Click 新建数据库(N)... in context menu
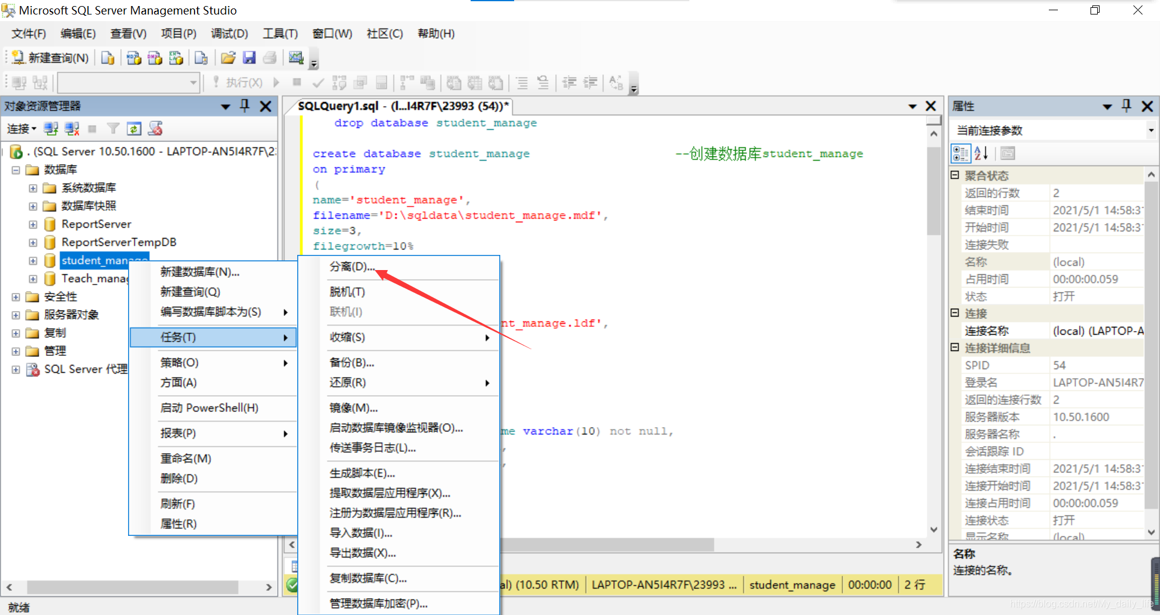 pyautogui.click(x=213, y=272)
